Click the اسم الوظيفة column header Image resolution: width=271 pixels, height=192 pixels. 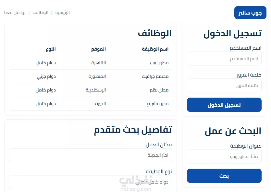click(155, 49)
